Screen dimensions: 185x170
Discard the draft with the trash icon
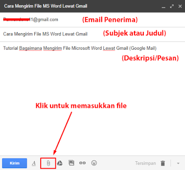tap(163, 163)
